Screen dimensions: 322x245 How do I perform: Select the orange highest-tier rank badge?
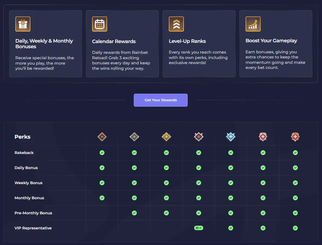295,136
